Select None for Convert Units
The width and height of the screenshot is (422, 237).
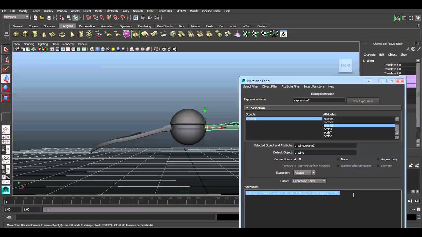[338, 159]
